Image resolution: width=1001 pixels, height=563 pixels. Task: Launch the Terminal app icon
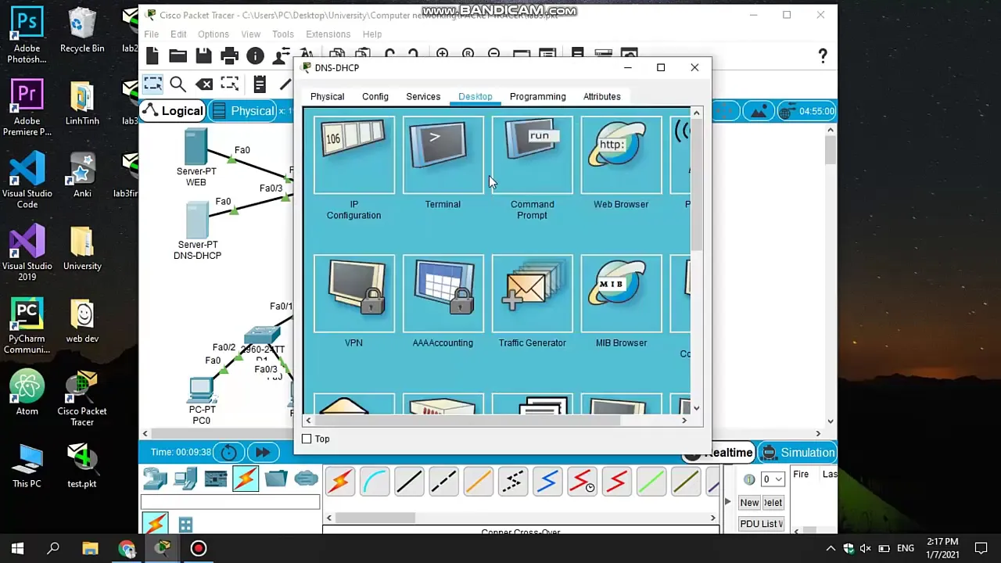443,155
